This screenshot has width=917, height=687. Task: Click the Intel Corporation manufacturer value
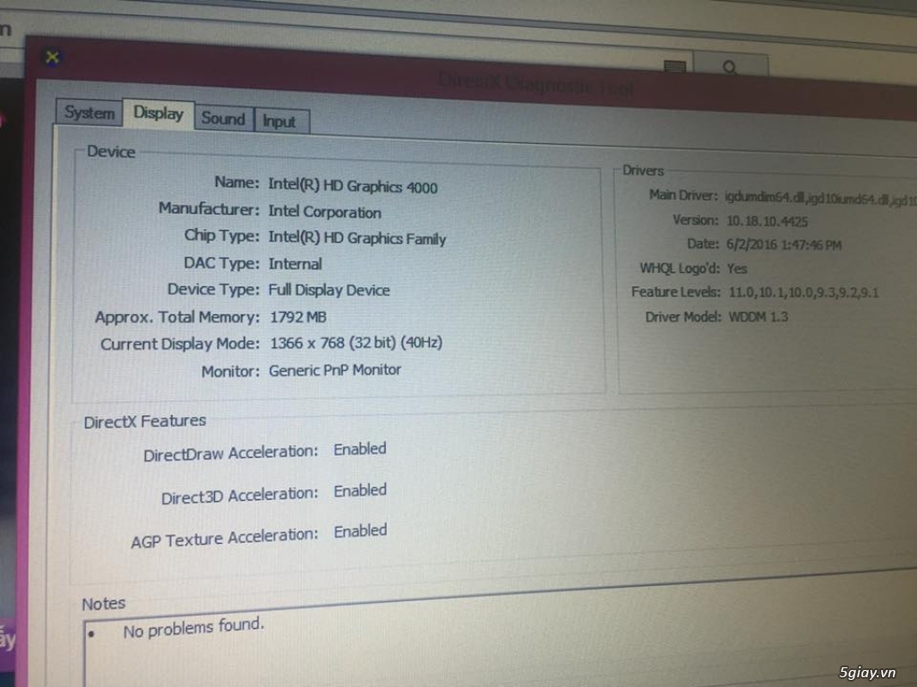[x=324, y=212]
